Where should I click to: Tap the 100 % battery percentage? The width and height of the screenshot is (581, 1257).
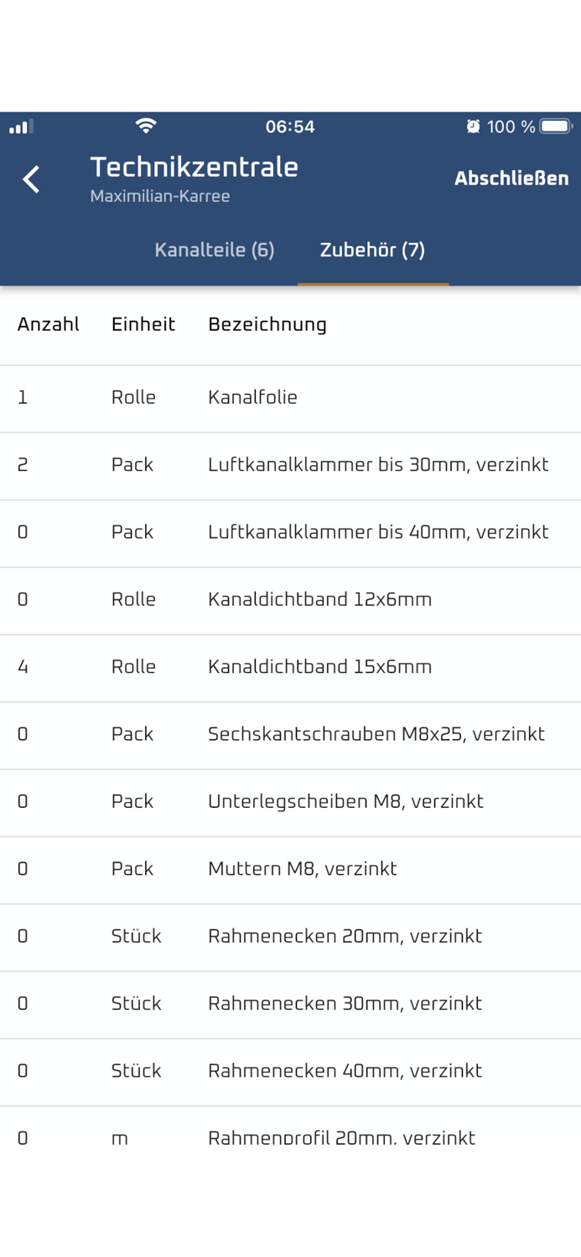514,127
